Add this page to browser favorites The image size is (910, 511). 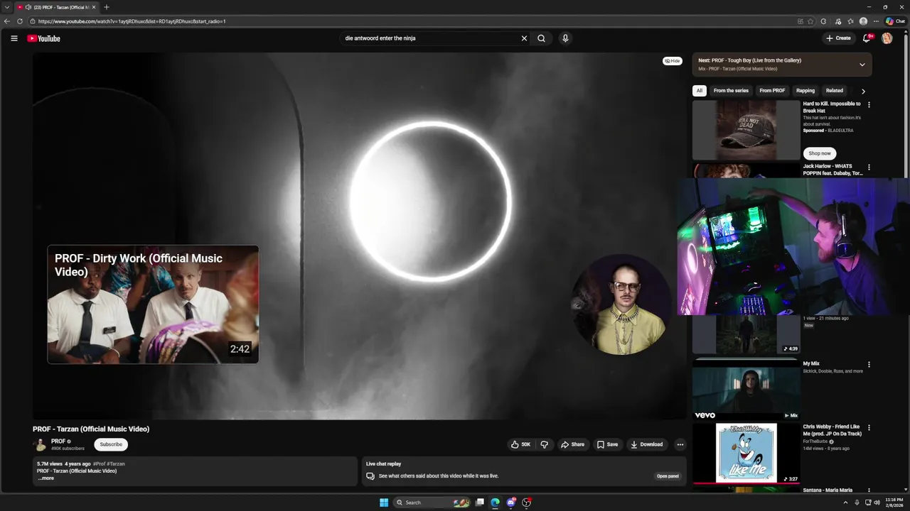click(x=810, y=21)
